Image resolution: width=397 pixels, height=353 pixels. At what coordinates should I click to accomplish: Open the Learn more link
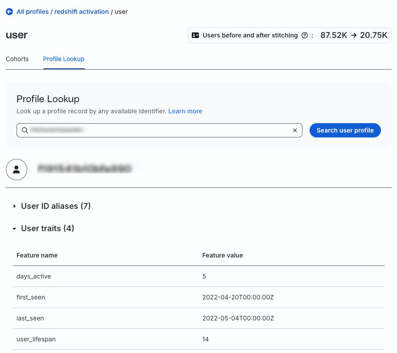point(185,111)
